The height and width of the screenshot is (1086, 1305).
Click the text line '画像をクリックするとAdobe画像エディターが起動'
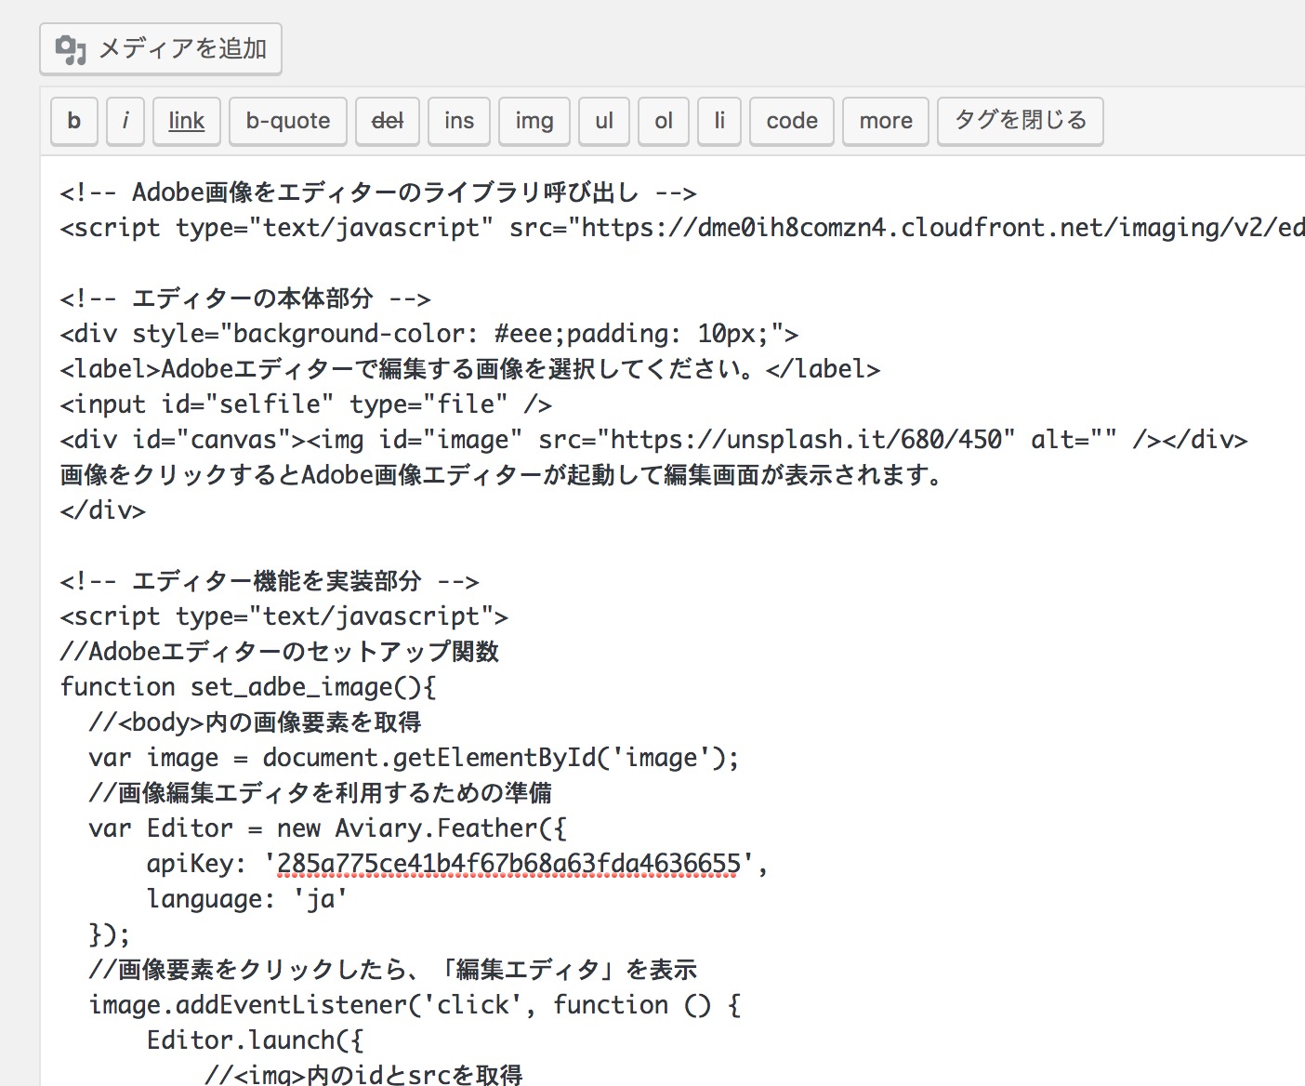[x=502, y=475]
